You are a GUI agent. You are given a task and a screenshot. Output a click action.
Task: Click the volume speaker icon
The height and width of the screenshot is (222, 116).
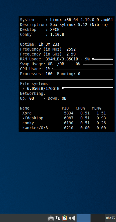[72, 218]
